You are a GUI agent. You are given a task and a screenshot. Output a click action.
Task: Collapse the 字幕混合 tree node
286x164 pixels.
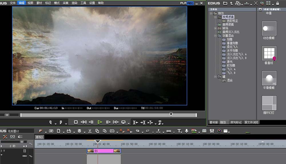click(x=215, y=36)
